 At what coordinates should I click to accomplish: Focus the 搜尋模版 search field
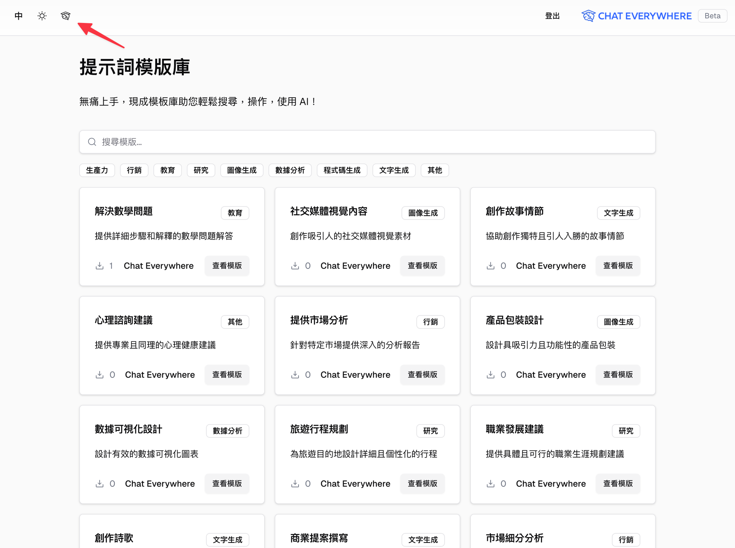(x=367, y=142)
